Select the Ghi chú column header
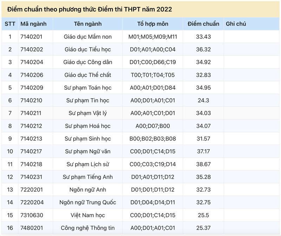 click(x=236, y=24)
